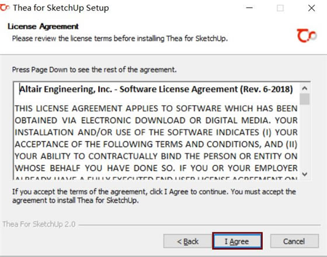Click the Thea icon in the title bar

click(x=5, y=8)
